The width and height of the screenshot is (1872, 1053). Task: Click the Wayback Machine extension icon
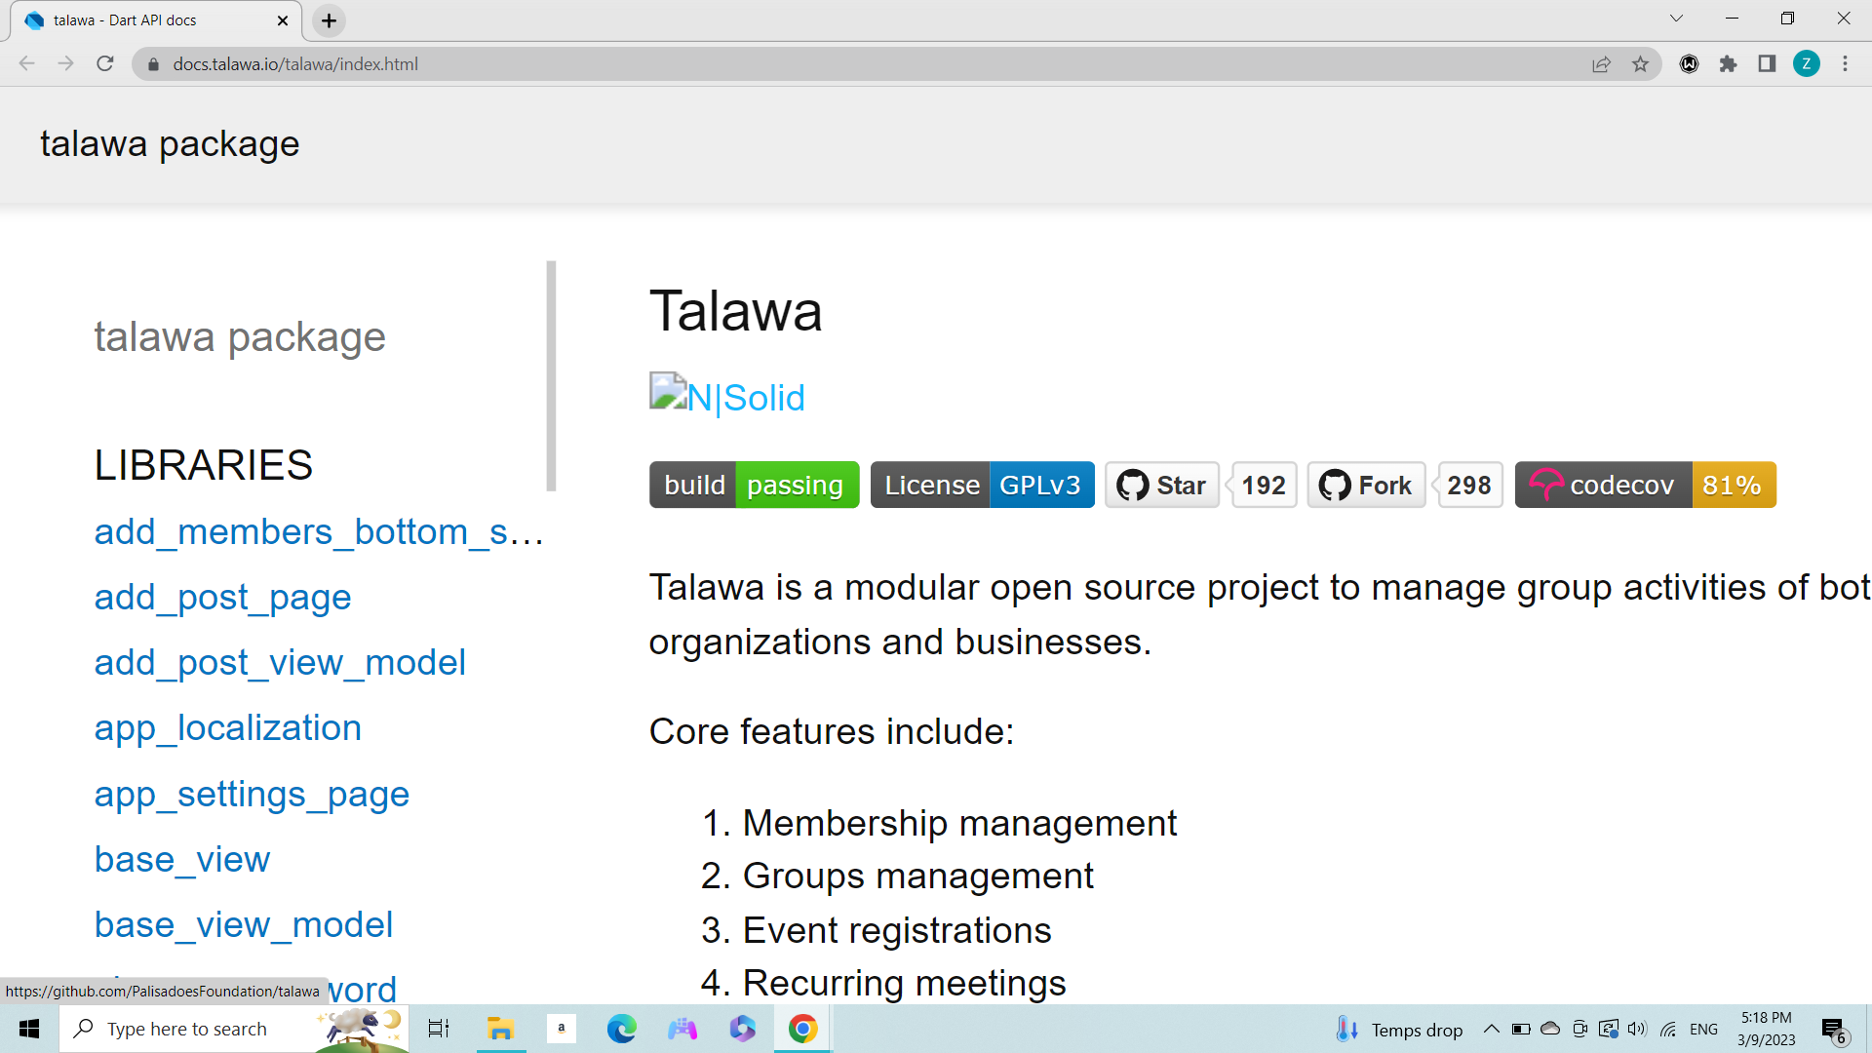(x=1690, y=64)
